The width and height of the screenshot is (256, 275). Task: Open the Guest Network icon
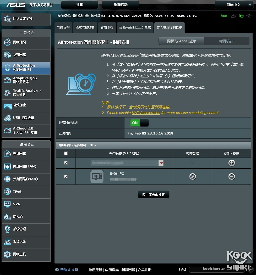[7, 55]
